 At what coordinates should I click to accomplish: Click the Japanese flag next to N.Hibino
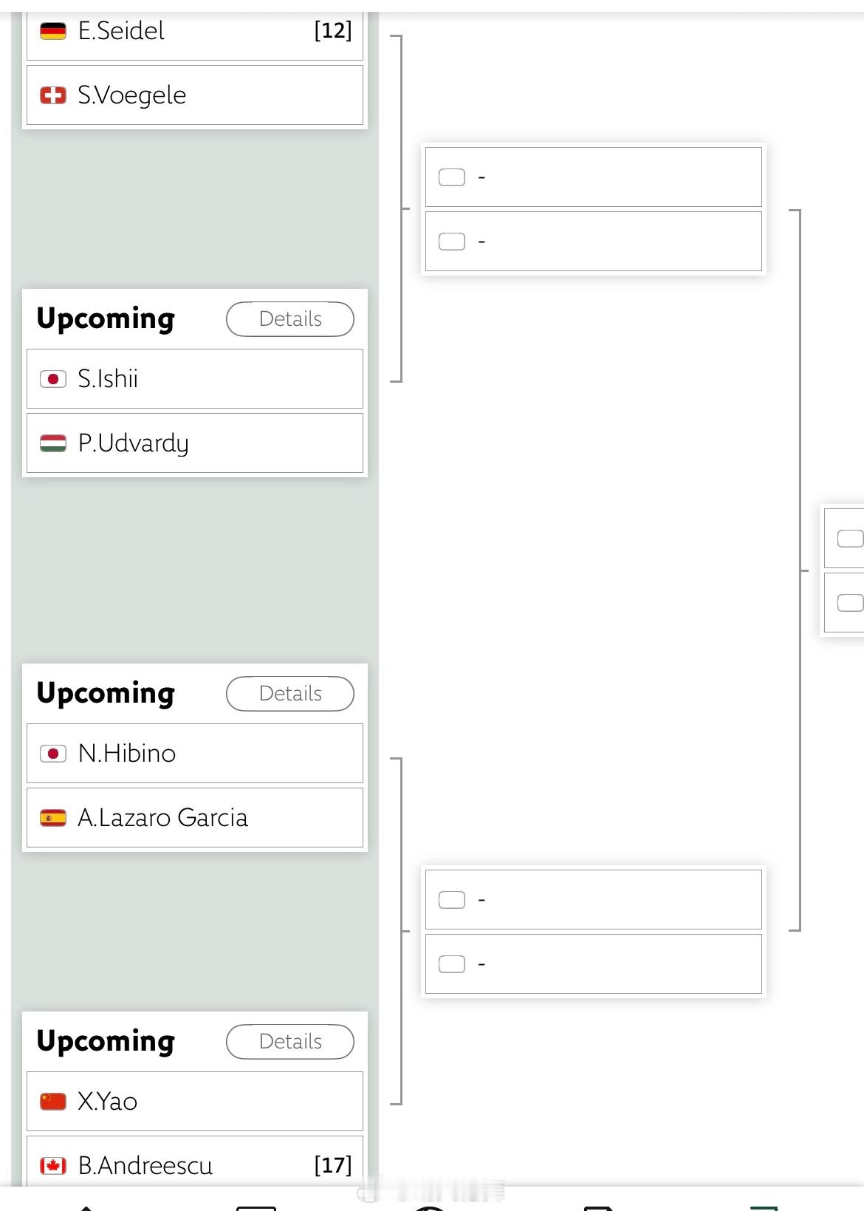pyautogui.click(x=53, y=754)
